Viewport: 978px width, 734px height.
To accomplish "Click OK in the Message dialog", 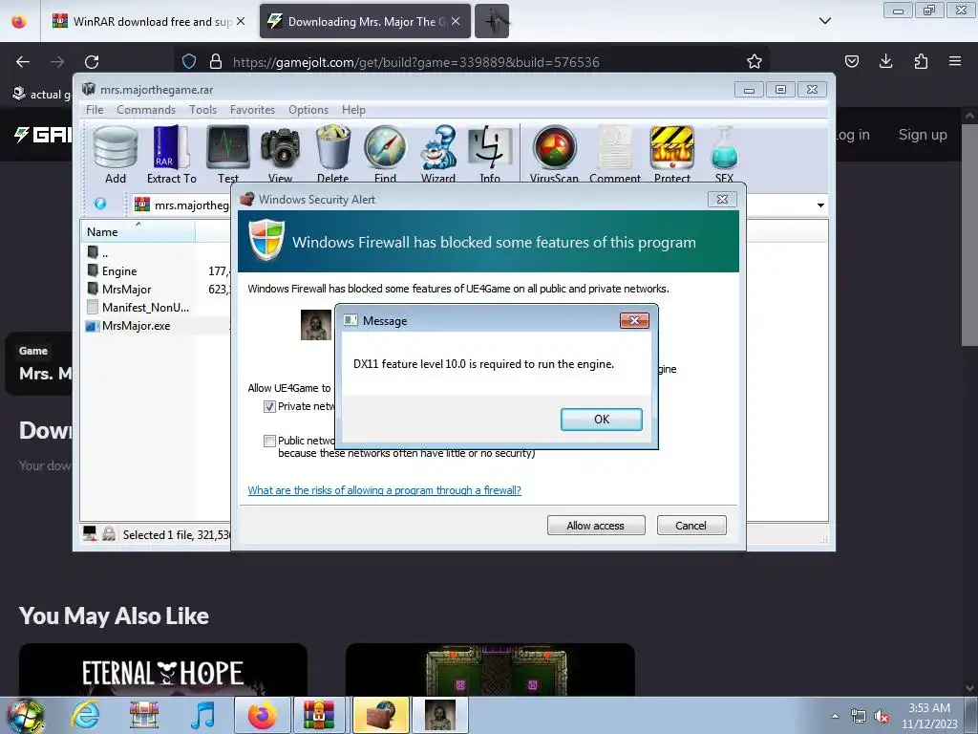I will point(602,420).
